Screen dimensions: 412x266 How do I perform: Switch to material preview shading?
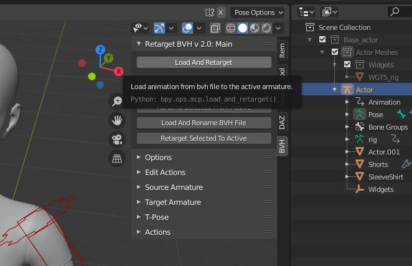click(255, 28)
